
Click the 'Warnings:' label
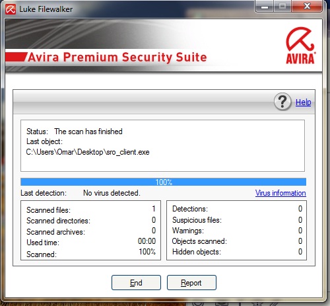point(188,231)
